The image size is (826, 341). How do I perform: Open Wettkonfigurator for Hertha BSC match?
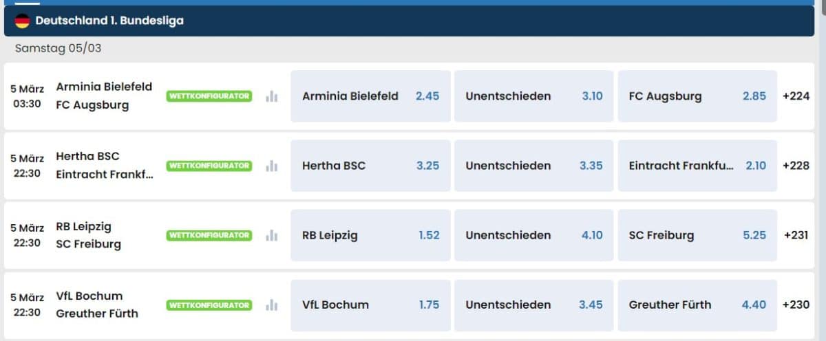(x=209, y=166)
